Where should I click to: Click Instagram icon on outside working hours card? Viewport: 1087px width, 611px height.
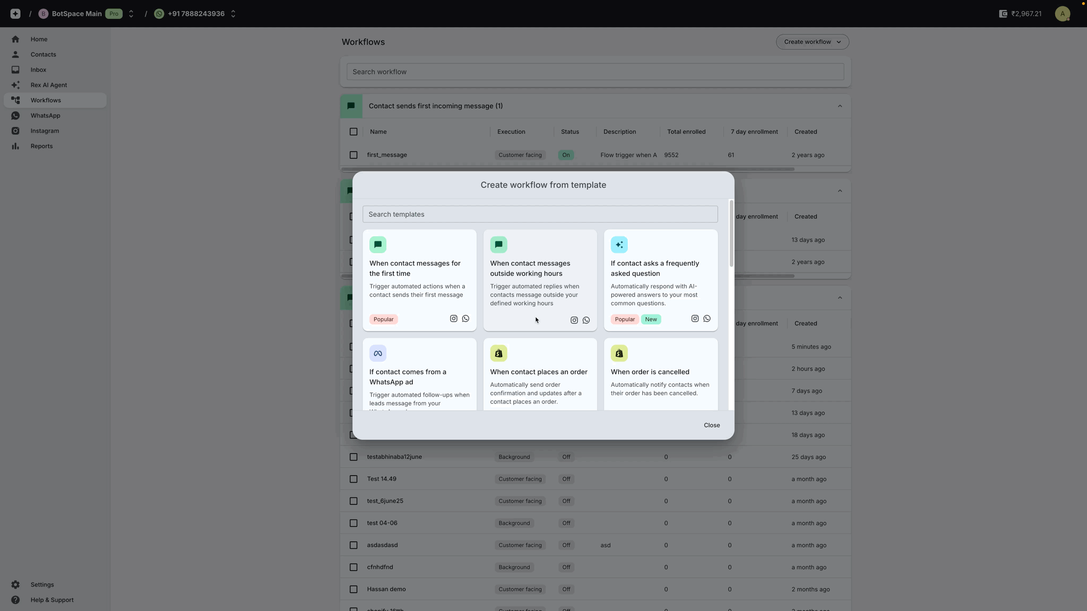pos(574,320)
